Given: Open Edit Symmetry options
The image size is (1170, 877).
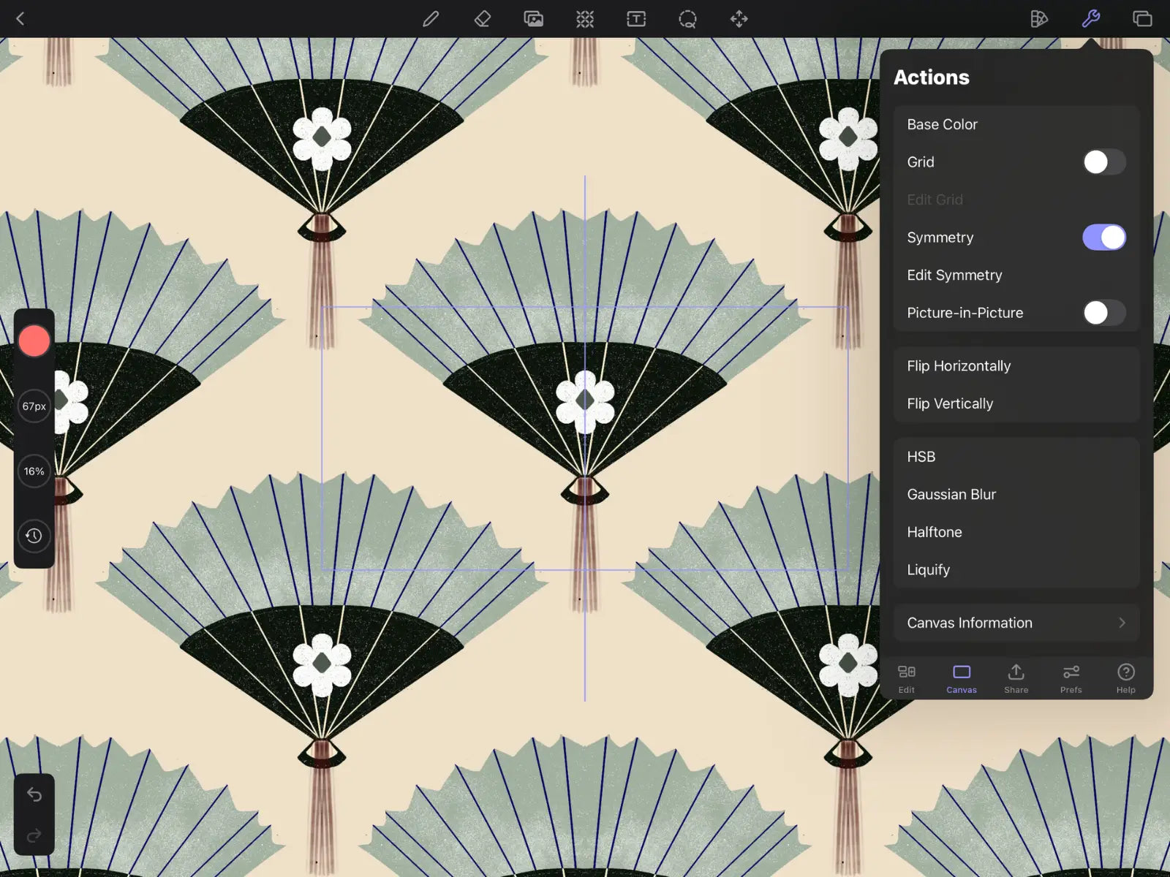Looking at the screenshot, I should tap(1016, 275).
